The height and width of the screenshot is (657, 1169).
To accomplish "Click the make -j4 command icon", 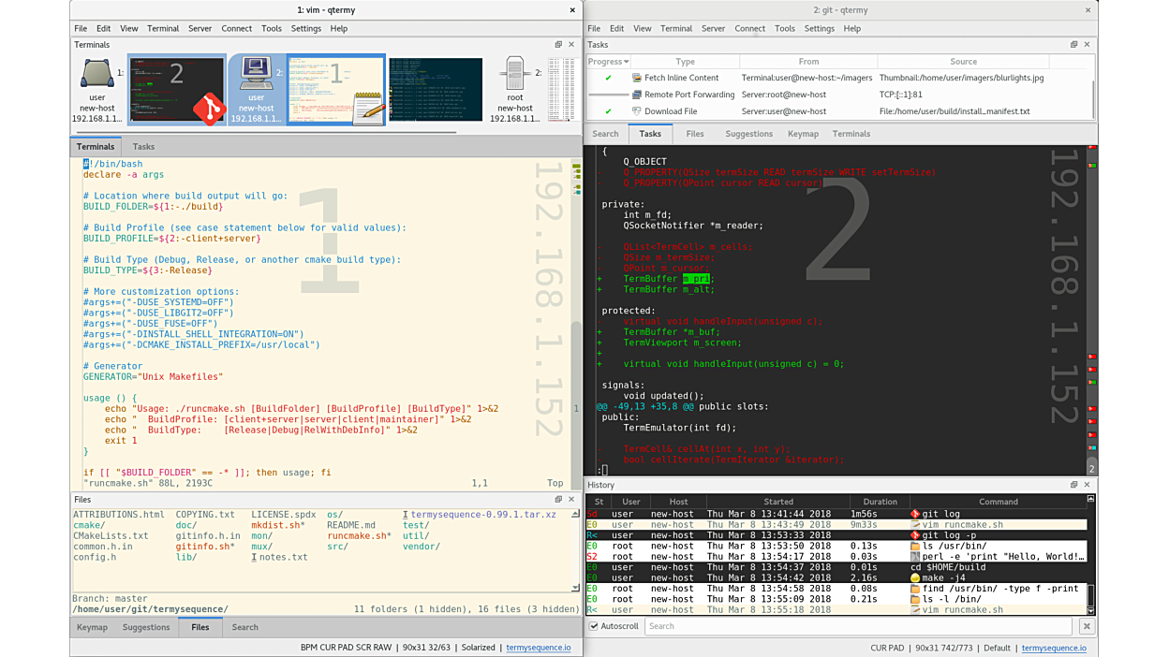I will pos(915,578).
